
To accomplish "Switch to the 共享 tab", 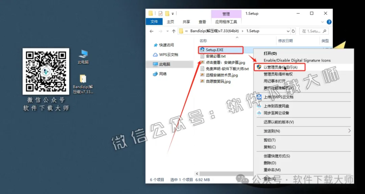I will click(186, 22).
